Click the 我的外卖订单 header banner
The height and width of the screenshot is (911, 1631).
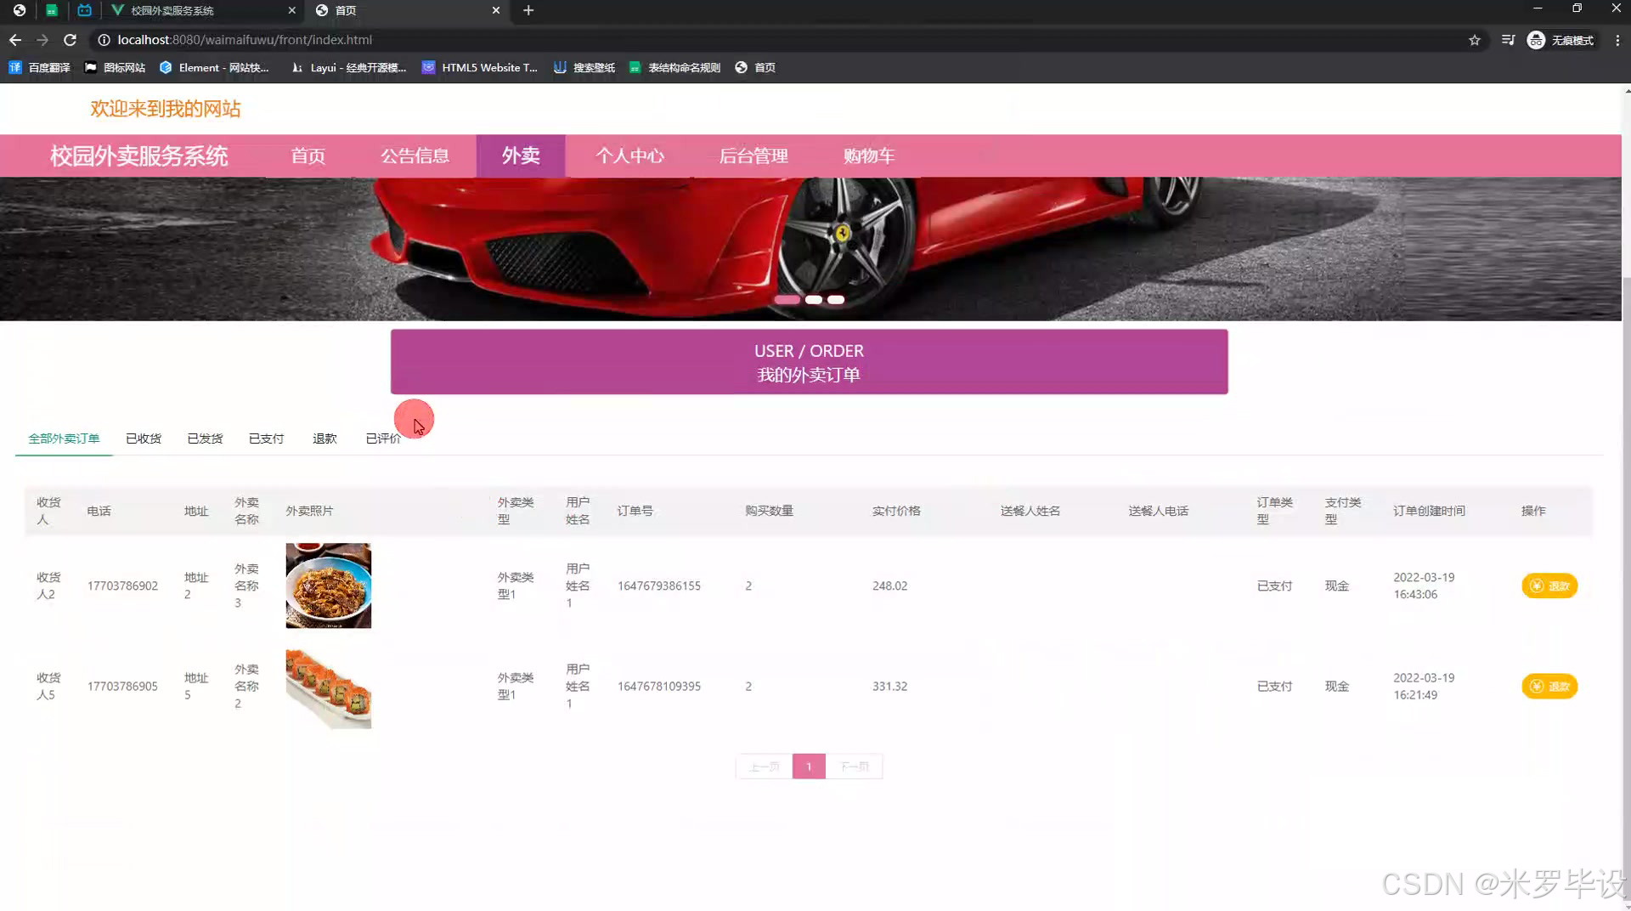(809, 361)
